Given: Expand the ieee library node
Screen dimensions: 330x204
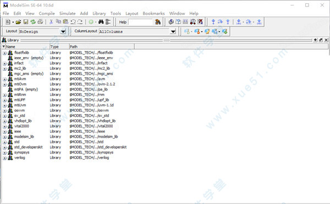Looking at the screenshot, I should (4, 132).
